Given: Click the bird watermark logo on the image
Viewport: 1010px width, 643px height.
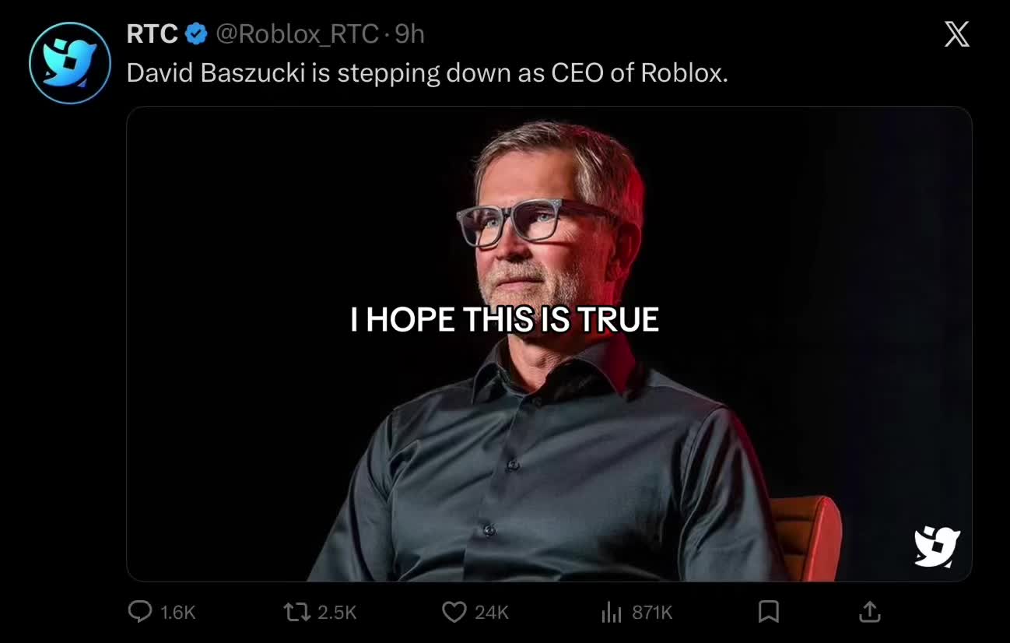Looking at the screenshot, I should (937, 546).
